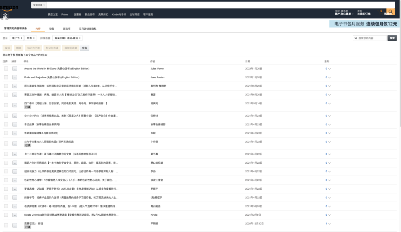Image resolution: width=401 pixels, height=232 pixels.
Task: Open actions menu for 超级说服力
Action: 14,171
